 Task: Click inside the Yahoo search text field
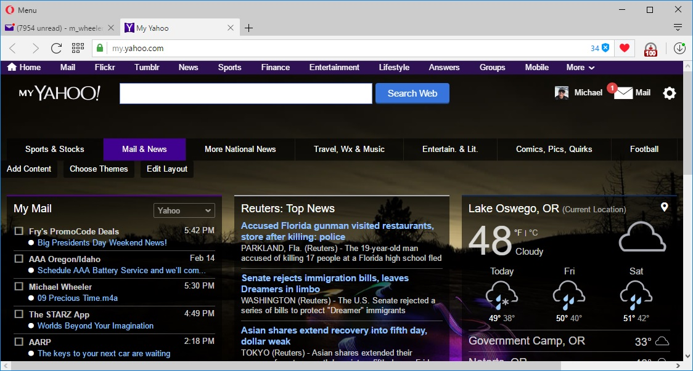click(245, 94)
